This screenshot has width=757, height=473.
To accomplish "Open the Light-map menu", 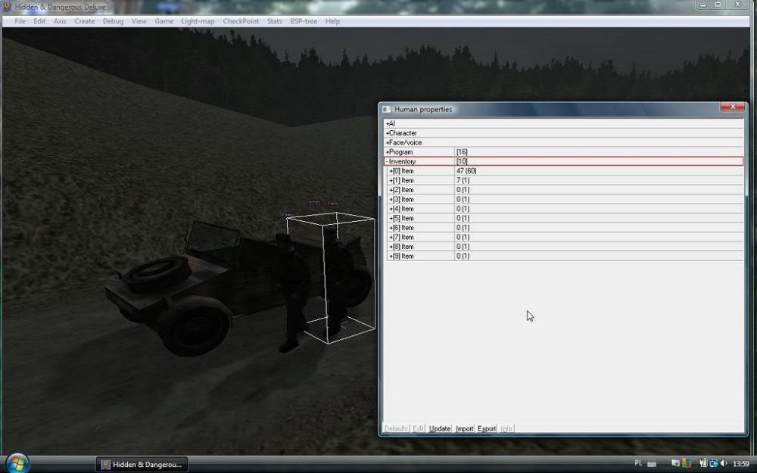I will [x=198, y=21].
